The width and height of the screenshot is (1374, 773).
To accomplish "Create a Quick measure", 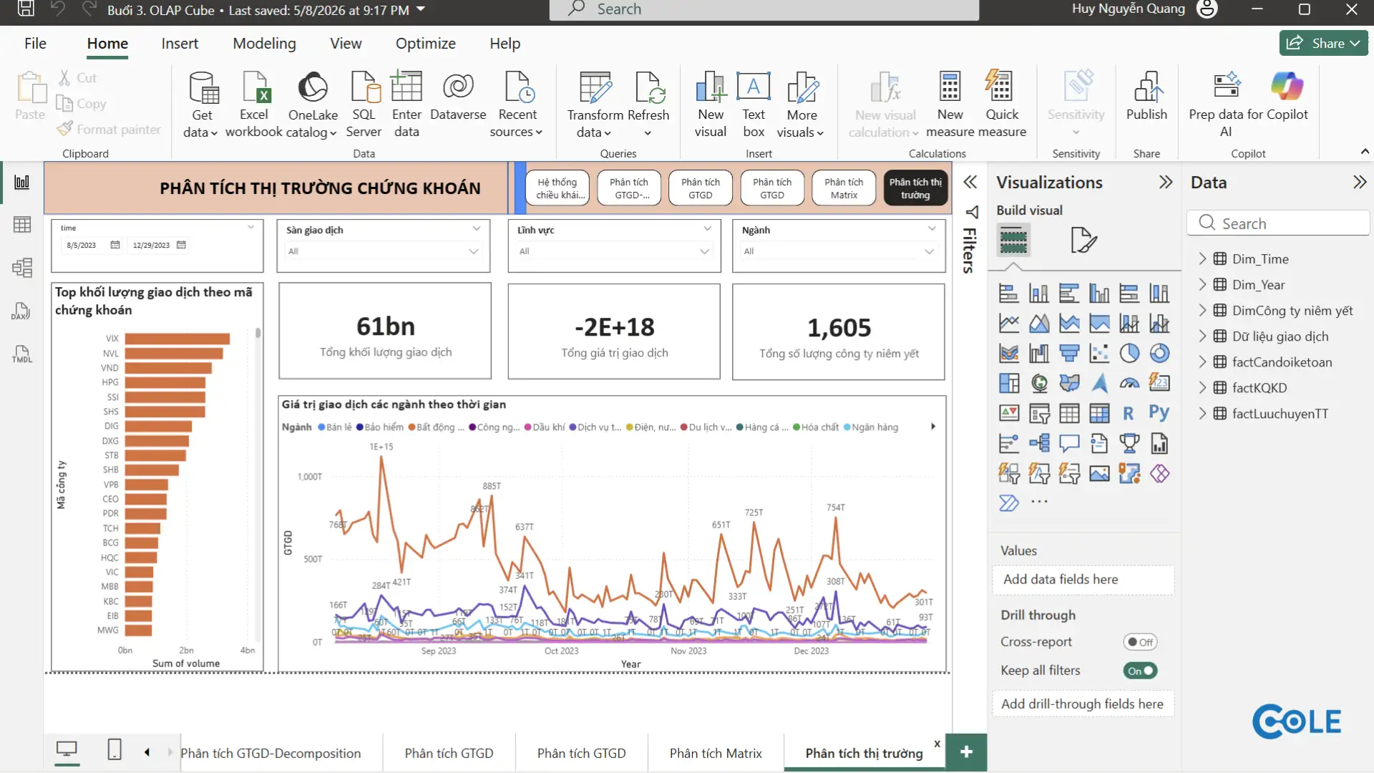I will (x=1002, y=104).
